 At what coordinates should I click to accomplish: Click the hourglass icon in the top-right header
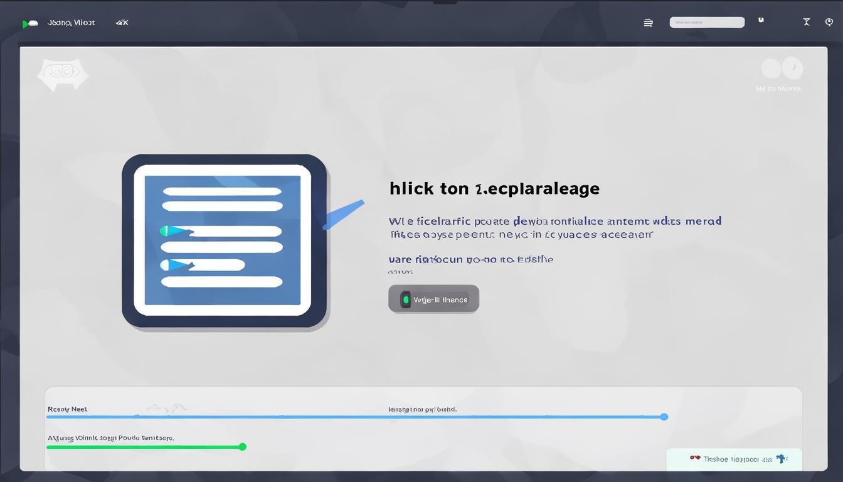[x=807, y=22]
